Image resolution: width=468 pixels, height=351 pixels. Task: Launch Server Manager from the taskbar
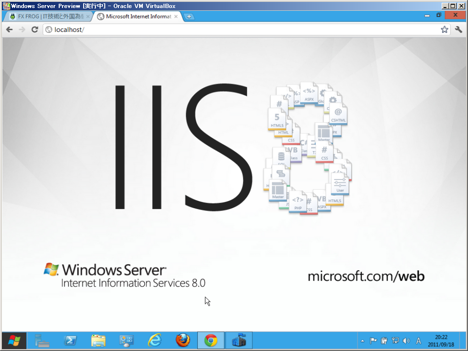click(42, 340)
